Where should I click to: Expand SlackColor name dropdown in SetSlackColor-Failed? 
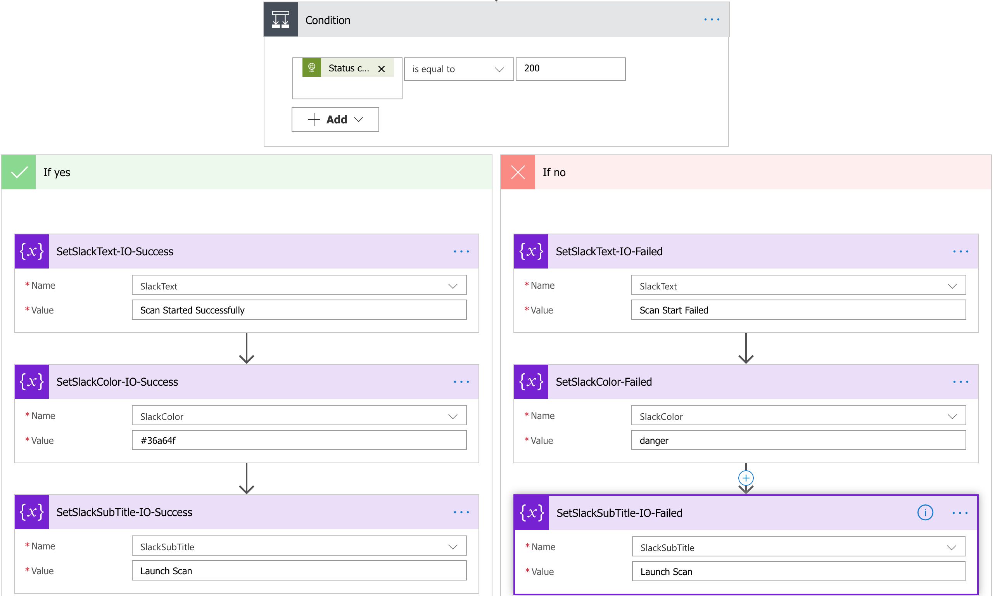(952, 416)
